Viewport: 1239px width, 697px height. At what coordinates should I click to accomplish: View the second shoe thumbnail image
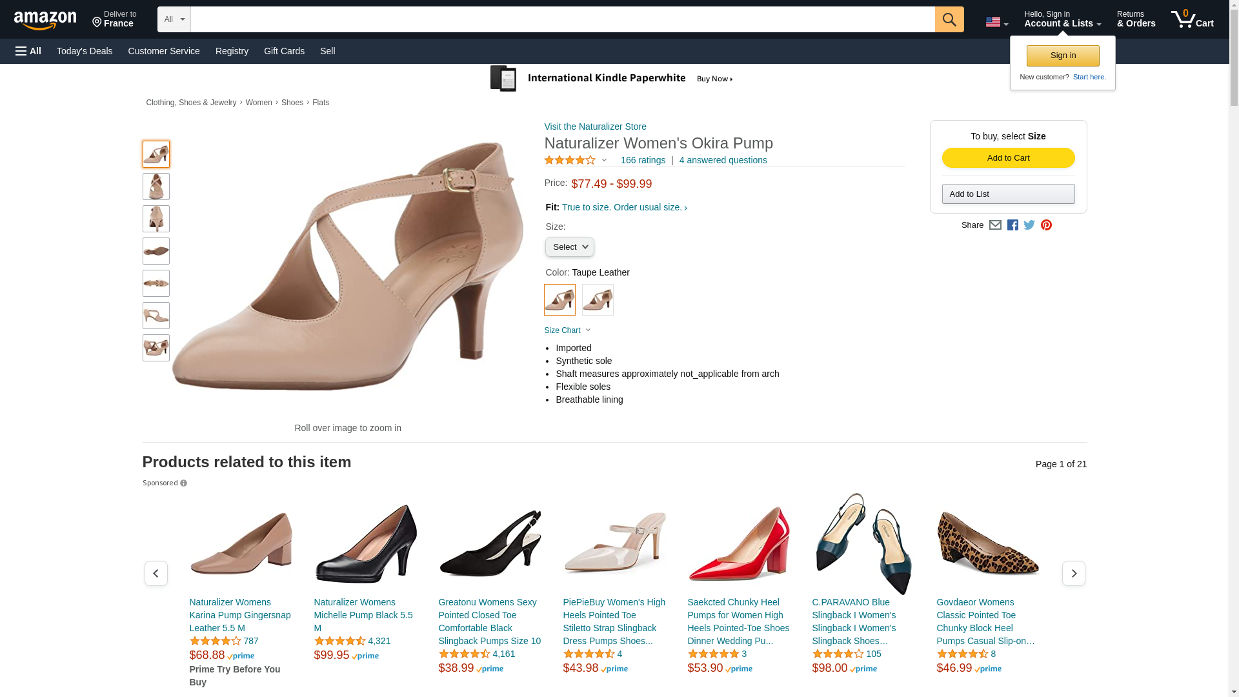tap(156, 187)
